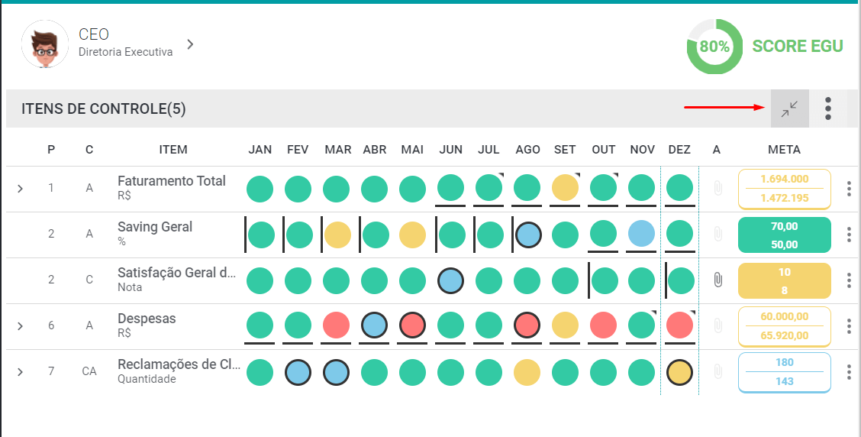Click the CEO avatar picture
This screenshot has width=861, height=437.
[45, 44]
